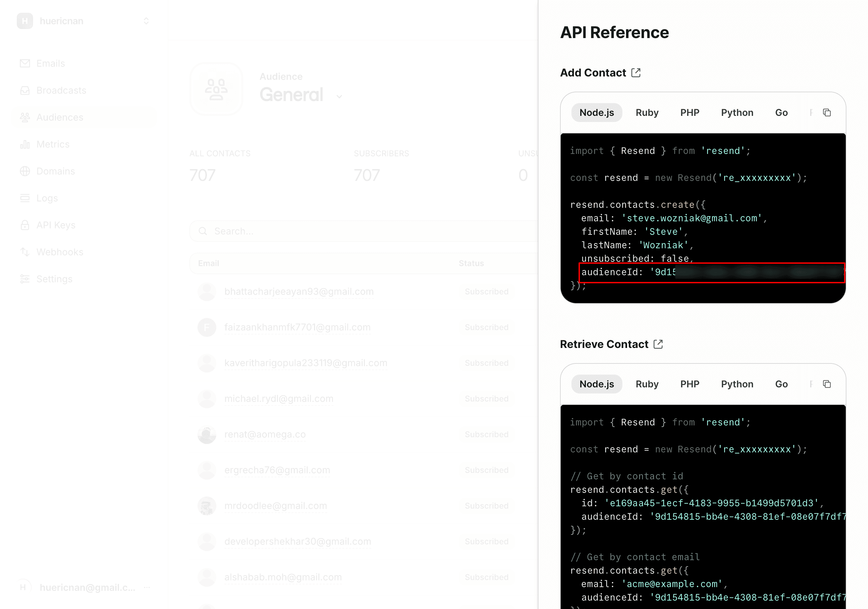Click the renat@aomega.co avatar thumbnail

[x=207, y=435]
